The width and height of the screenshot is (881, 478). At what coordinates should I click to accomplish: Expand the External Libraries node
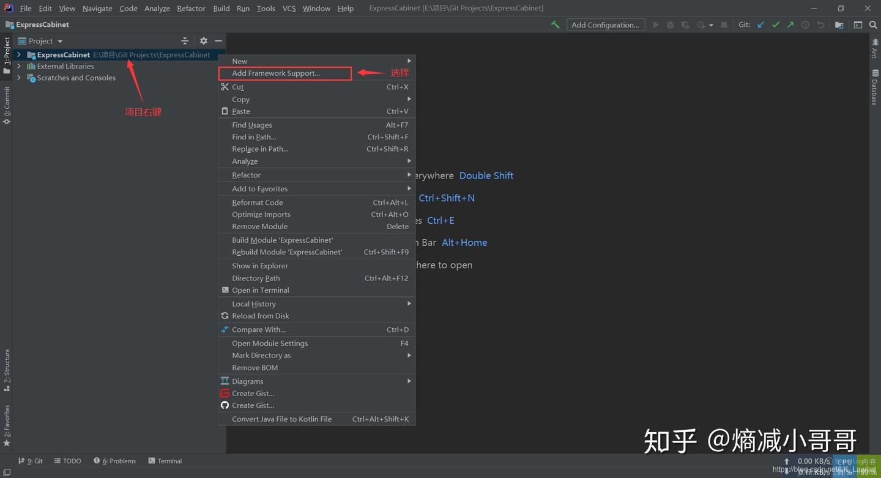(x=19, y=66)
